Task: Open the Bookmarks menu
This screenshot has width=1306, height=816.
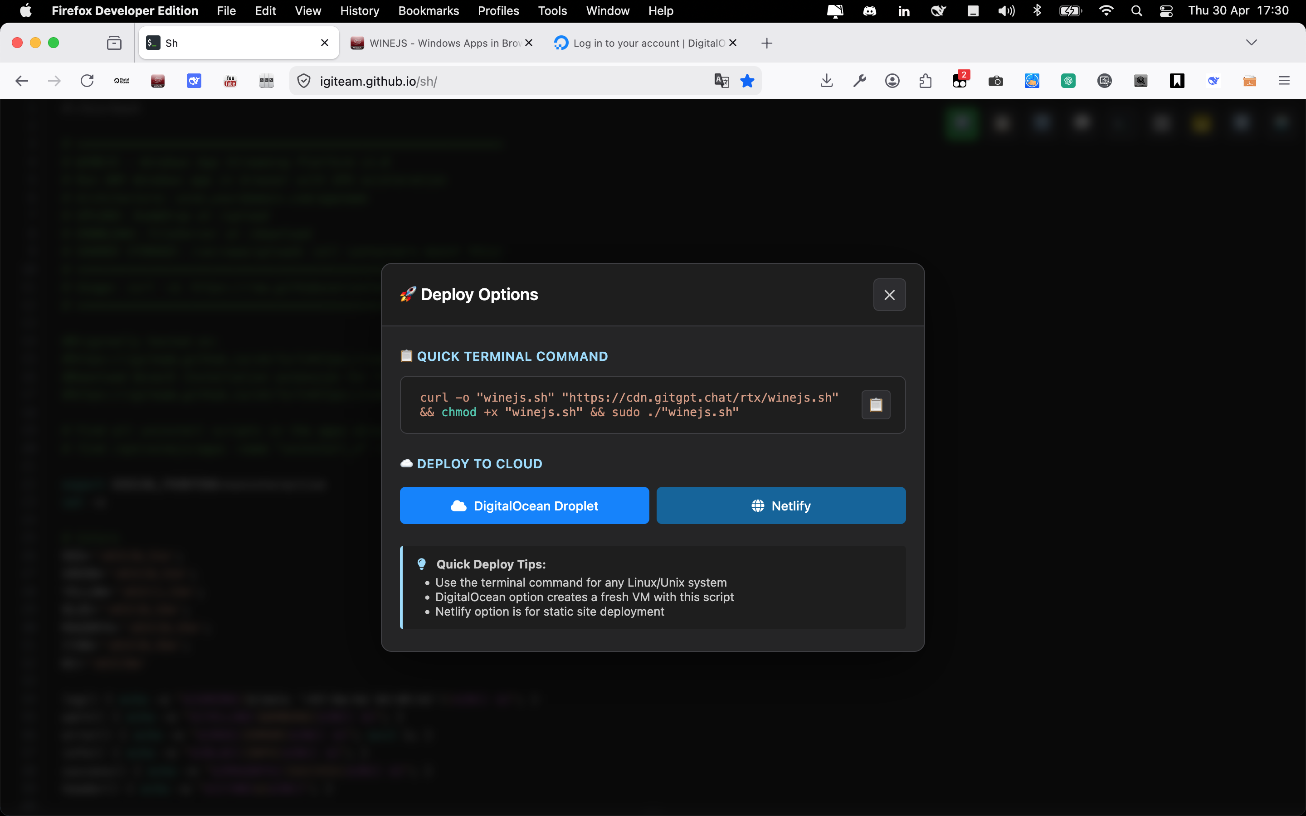Action: tap(429, 11)
